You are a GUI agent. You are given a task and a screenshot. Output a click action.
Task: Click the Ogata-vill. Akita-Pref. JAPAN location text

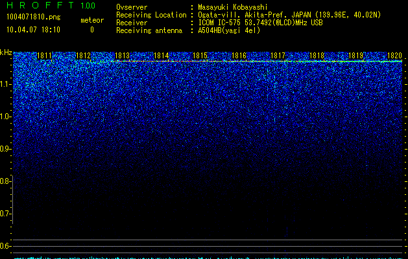pyautogui.click(x=289, y=15)
